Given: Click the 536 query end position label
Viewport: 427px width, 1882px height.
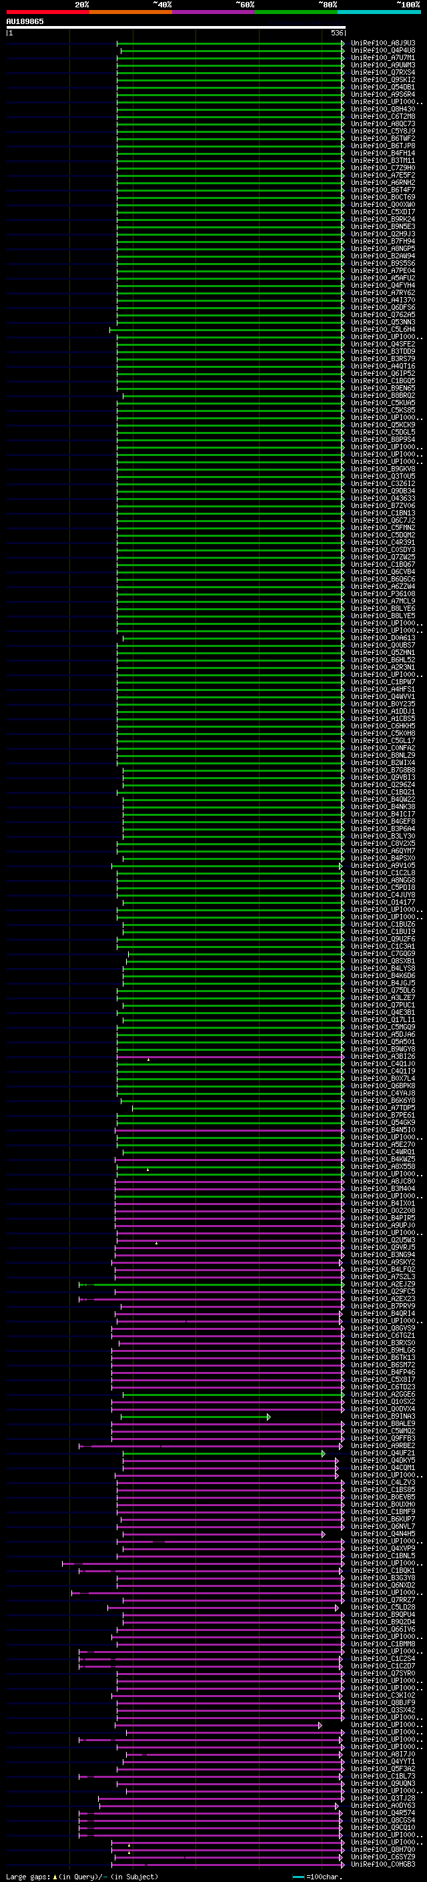Looking at the screenshot, I should pos(336,33).
